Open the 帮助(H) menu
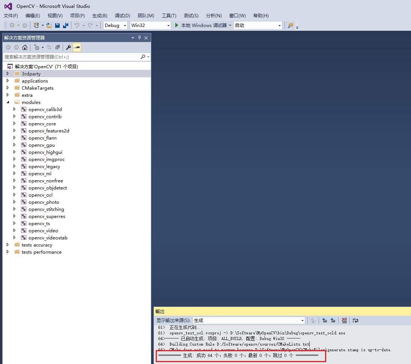The image size is (411, 364). 261,16
